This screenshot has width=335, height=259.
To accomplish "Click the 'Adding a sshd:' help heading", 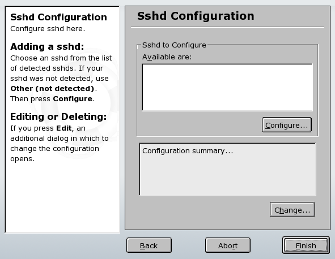I will click(x=47, y=46).
